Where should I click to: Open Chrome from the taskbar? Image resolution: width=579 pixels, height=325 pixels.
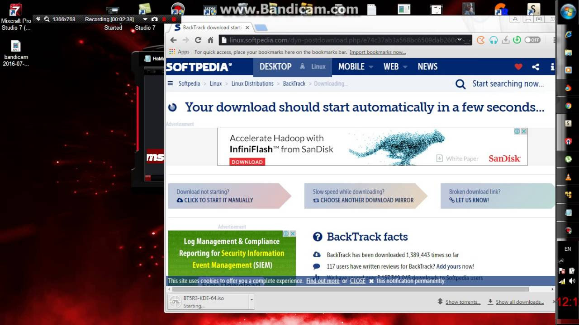568,106
